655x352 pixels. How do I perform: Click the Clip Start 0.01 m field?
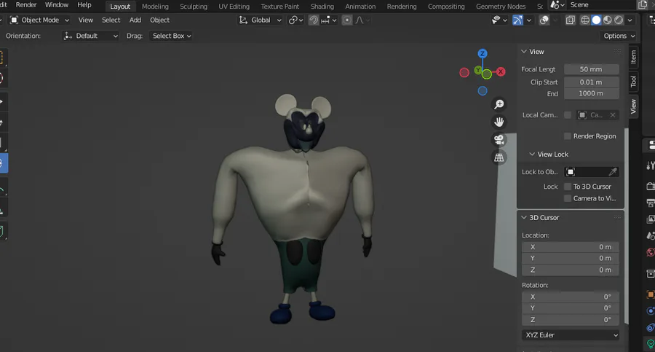pyautogui.click(x=592, y=82)
